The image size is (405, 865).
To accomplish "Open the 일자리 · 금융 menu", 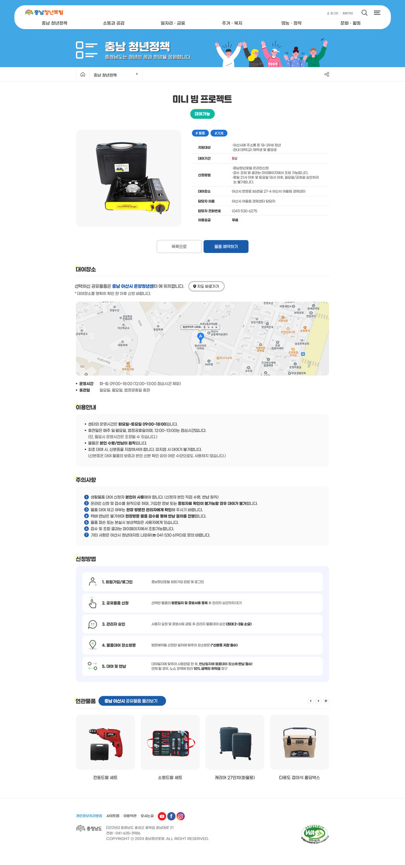I will click(172, 23).
